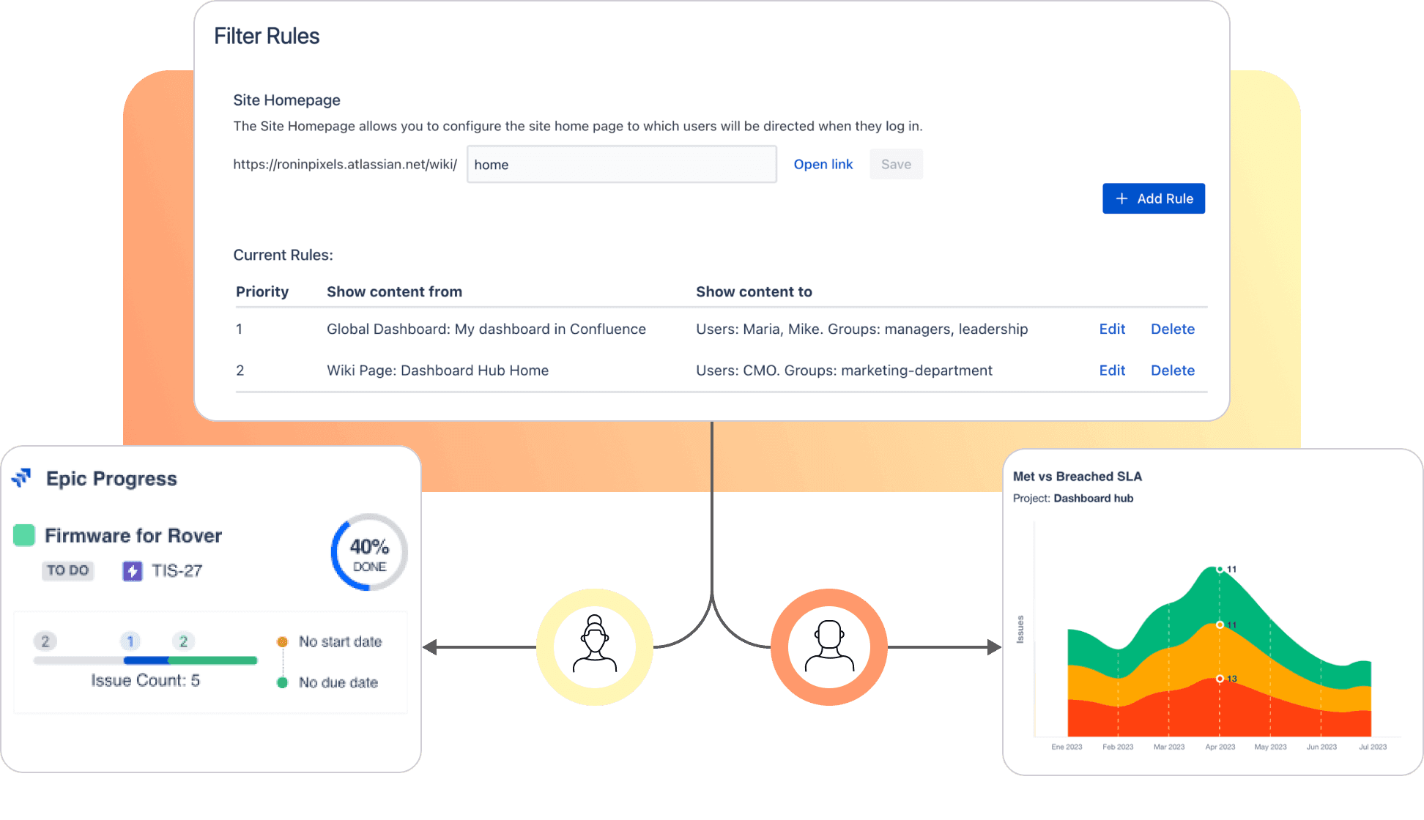Screen dimensions: 1424x820
Task: Click the Jira logo in Epic Progress
Action: point(22,477)
